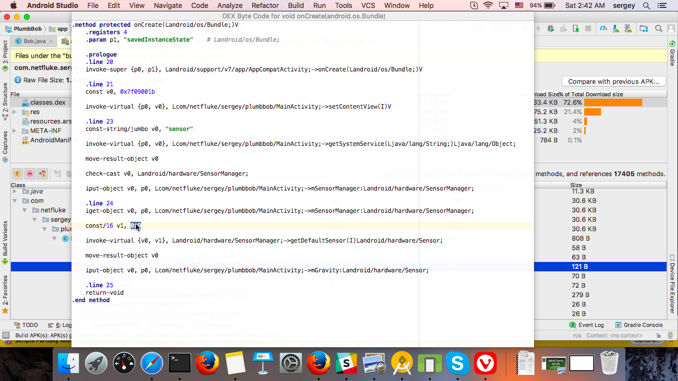678x381 pixels.
Task: Open the Refactor menu
Action: 265,5
